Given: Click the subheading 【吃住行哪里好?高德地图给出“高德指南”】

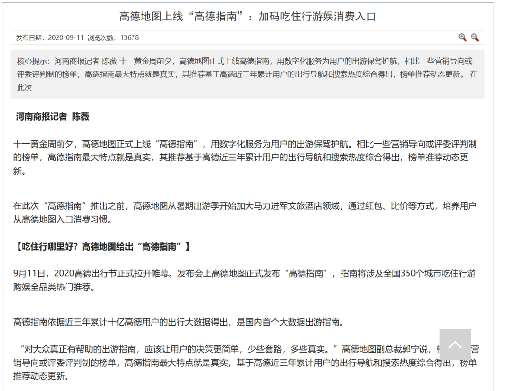Looking at the screenshot, I should [102, 246].
